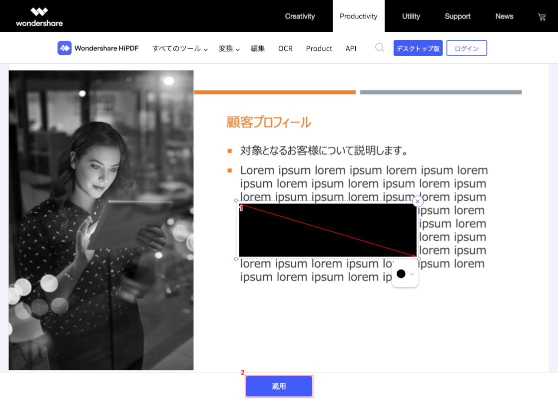Select the black color swatch circle

[401, 273]
